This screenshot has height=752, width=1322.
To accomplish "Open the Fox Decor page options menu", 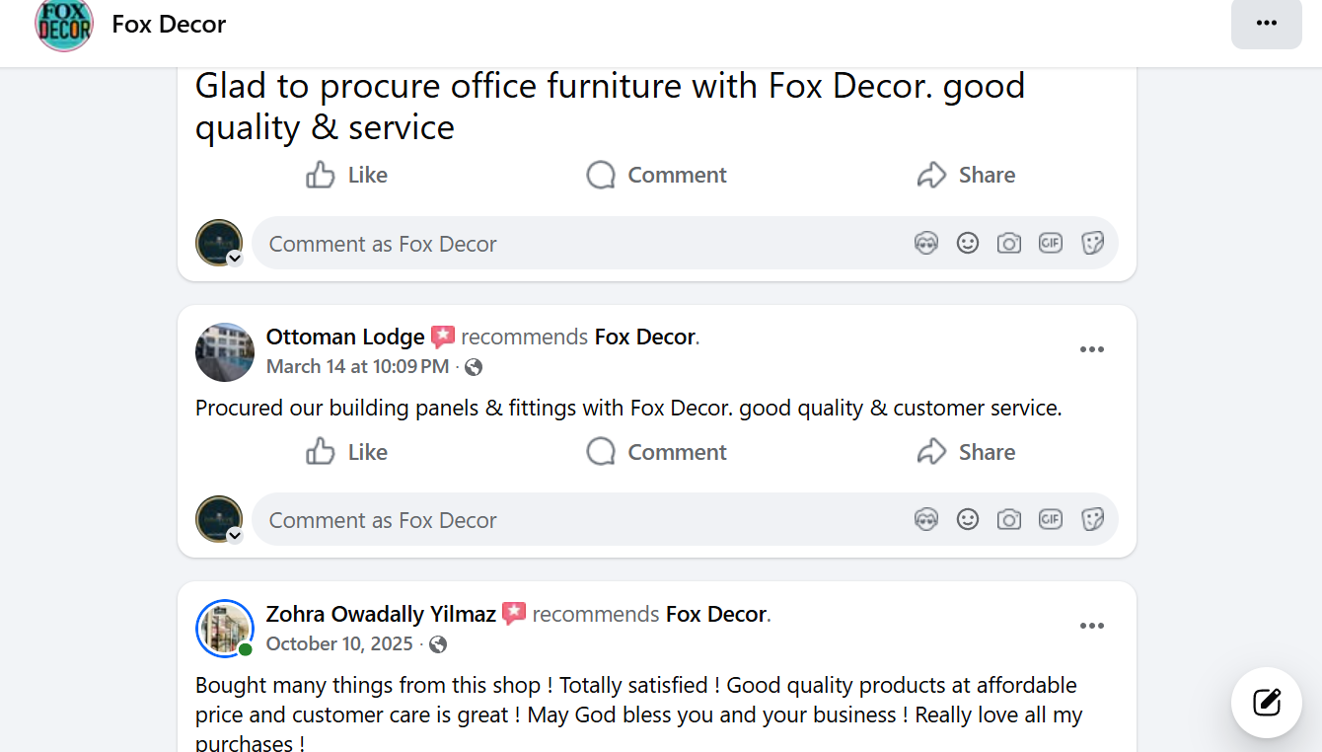I will [1266, 24].
